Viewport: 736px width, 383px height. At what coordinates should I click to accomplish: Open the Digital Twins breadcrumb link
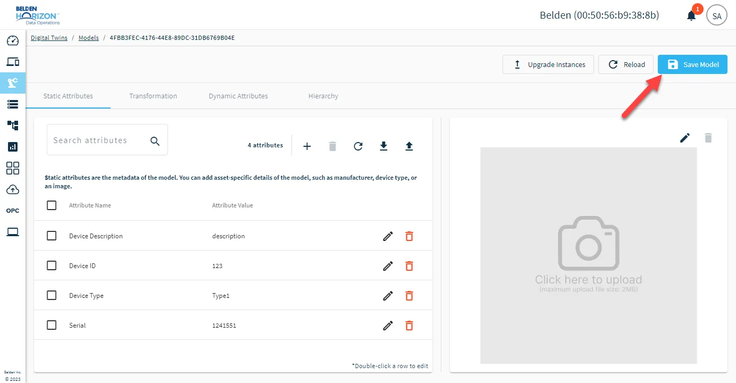click(x=49, y=38)
